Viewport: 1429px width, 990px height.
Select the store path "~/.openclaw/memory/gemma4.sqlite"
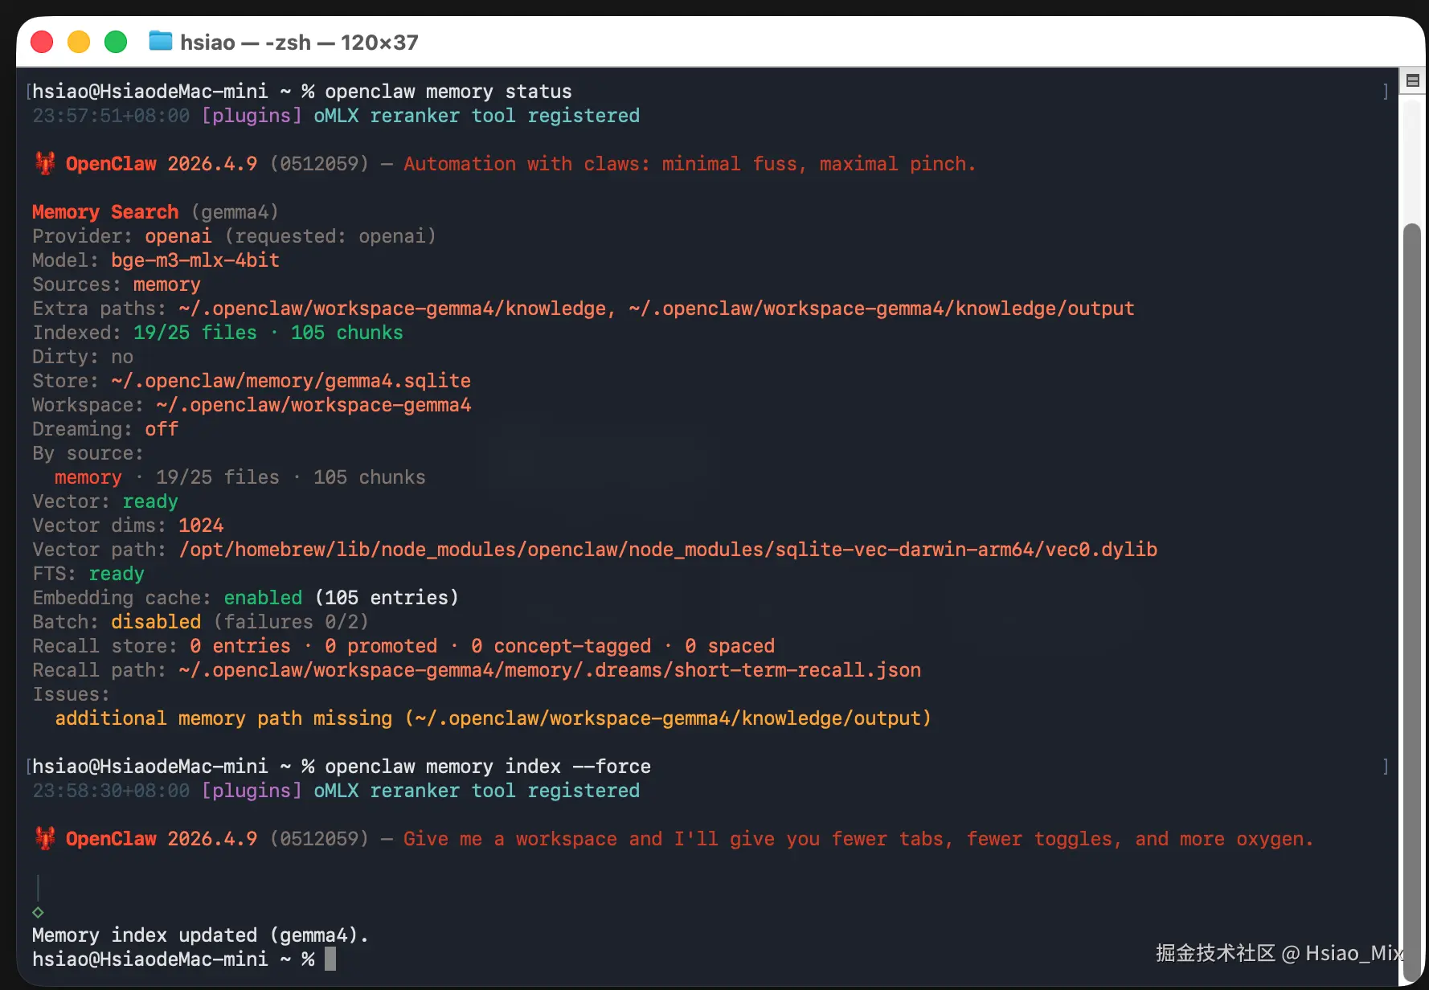pos(291,381)
